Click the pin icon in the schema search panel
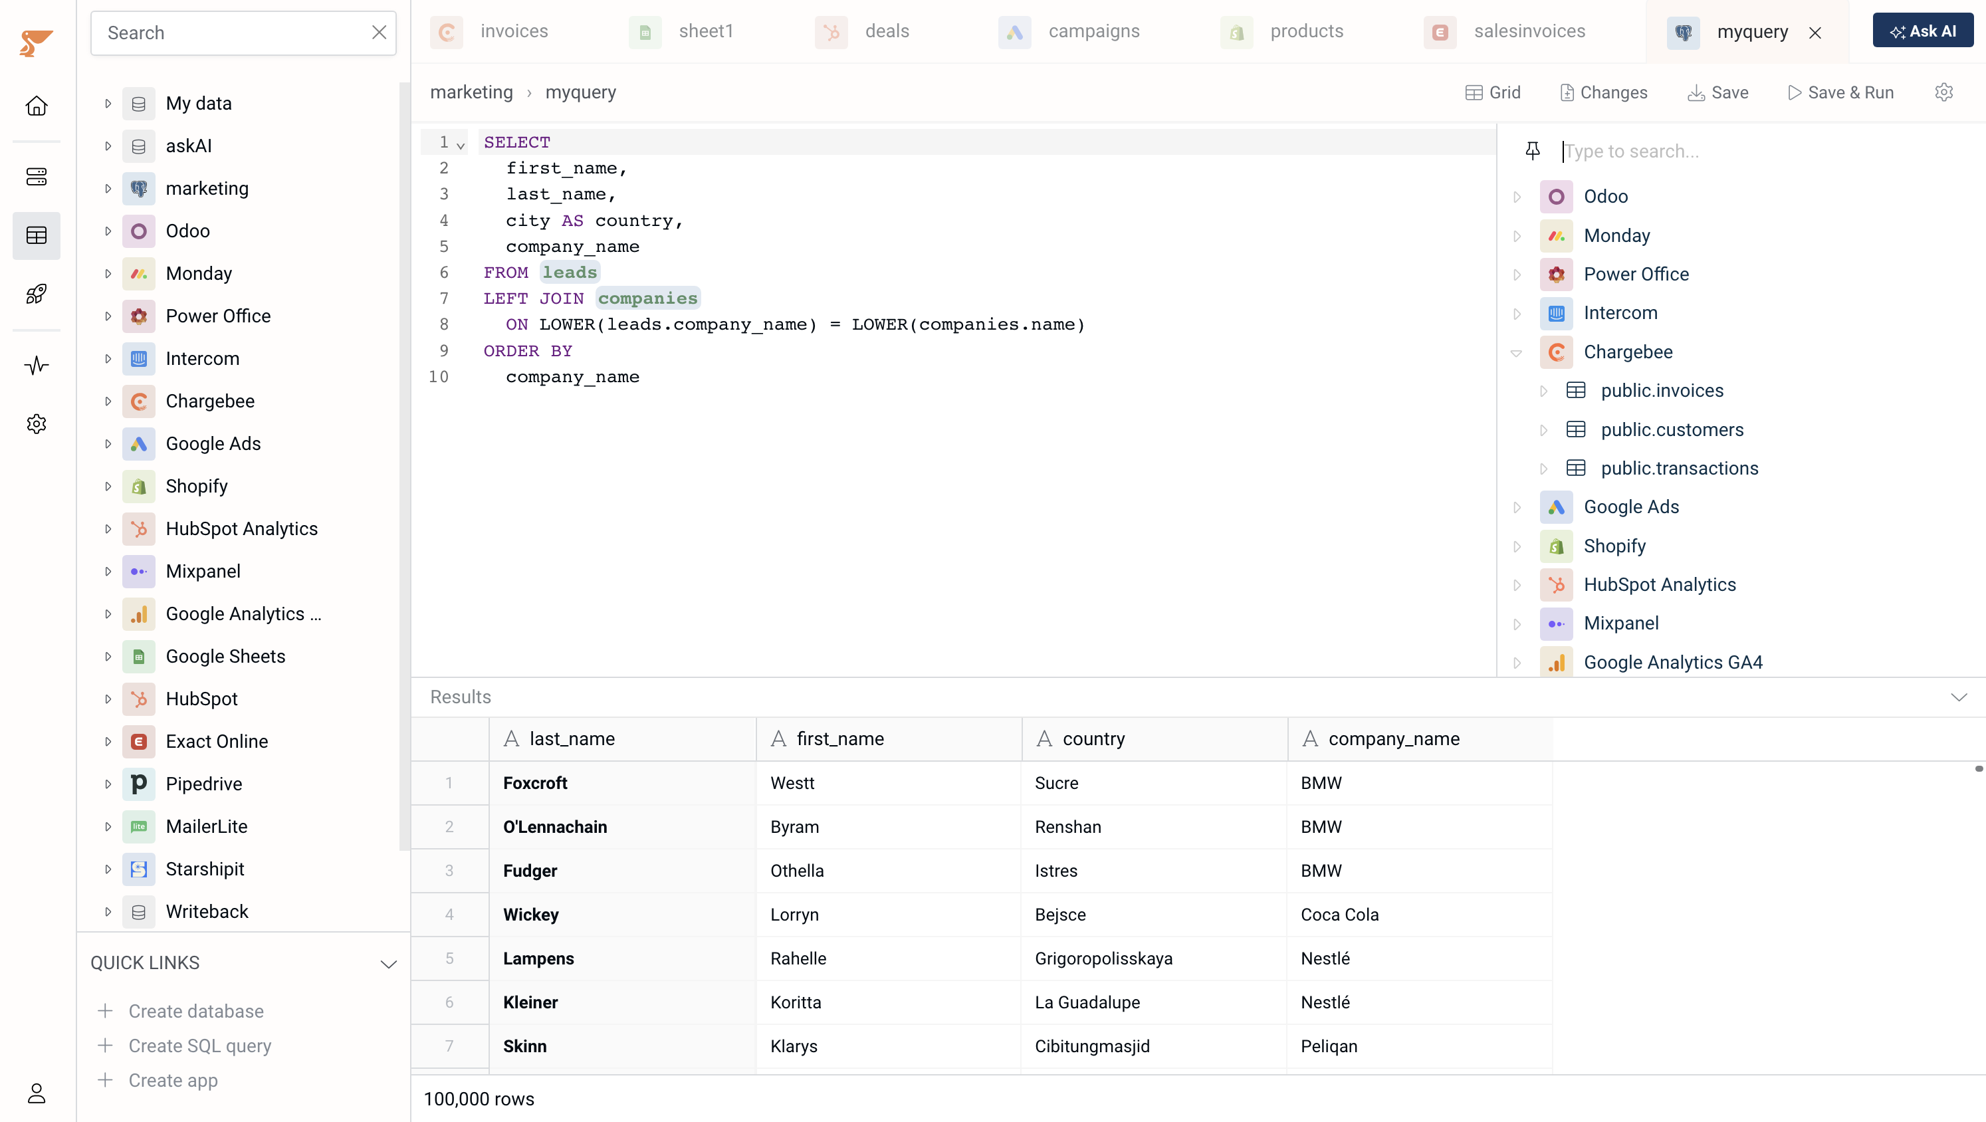This screenshot has width=1986, height=1122. tap(1533, 151)
